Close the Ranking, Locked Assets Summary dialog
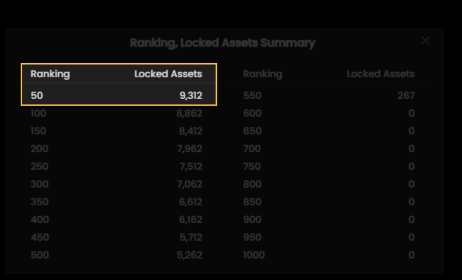The image size is (462, 280). point(425,40)
